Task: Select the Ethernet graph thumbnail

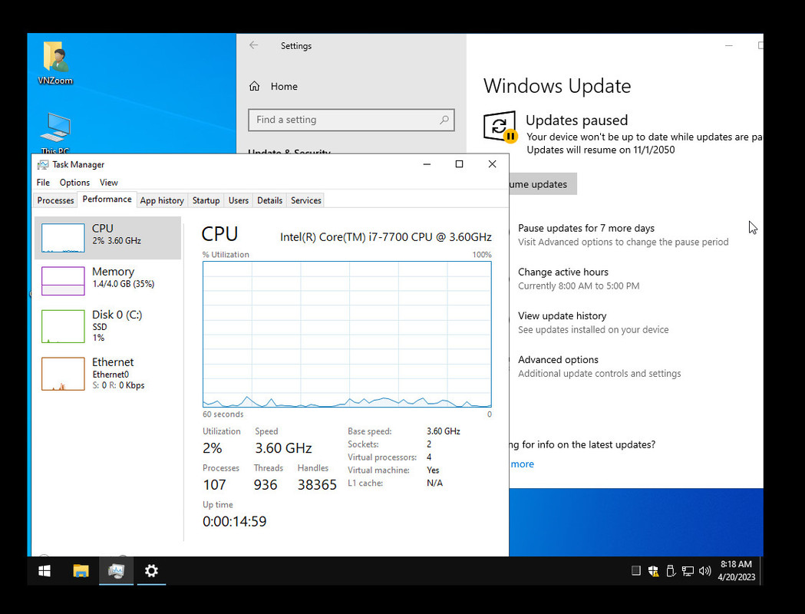Action: pyautogui.click(x=63, y=374)
